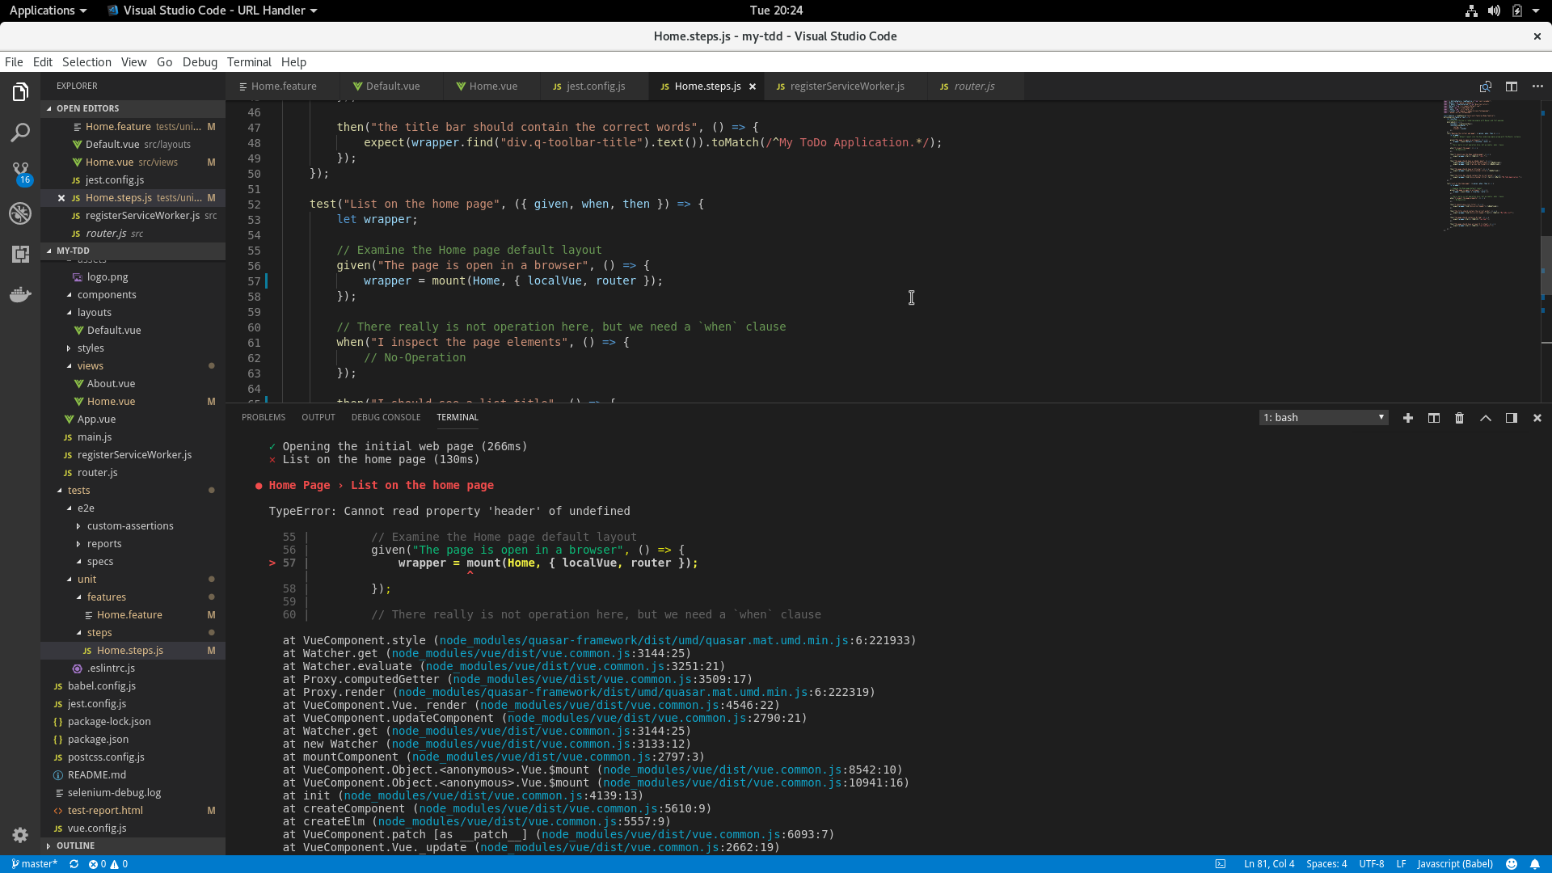
Task: Open the Docker view icon
Action: coord(20,294)
